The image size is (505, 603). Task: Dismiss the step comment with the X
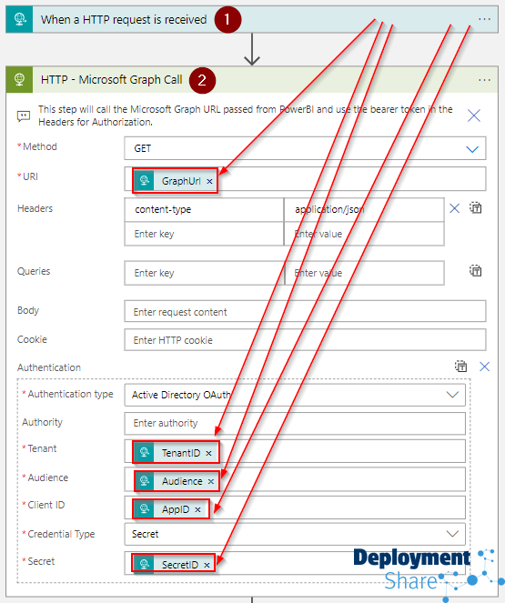point(474,116)
